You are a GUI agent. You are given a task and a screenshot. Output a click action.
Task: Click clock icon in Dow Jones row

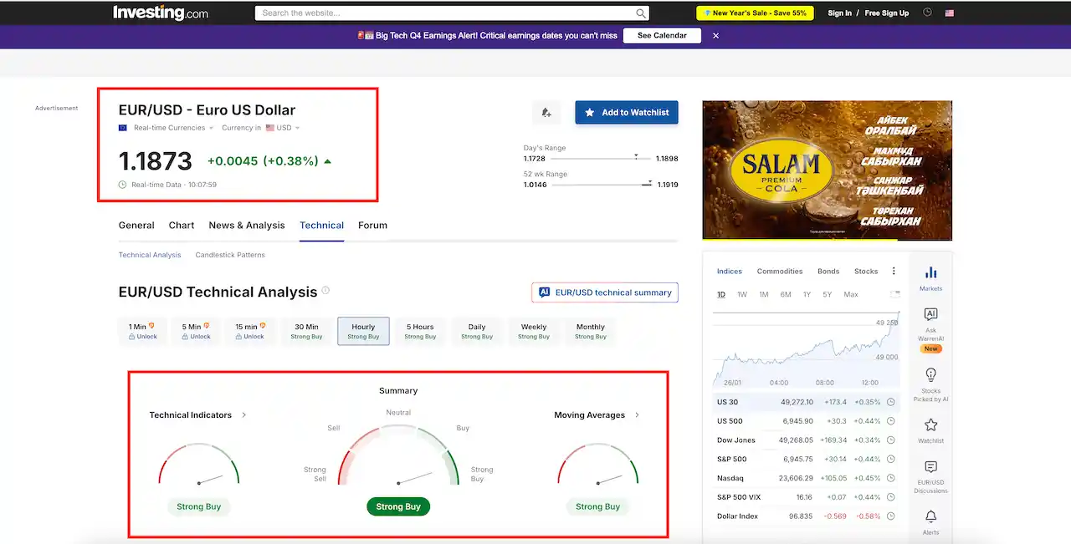click(890, 440)
